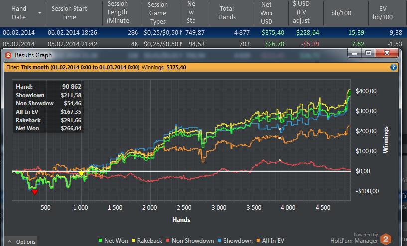Minimize the Results Graph window
This screenshot has height=246, width=407.
click(x=355, y=53)
